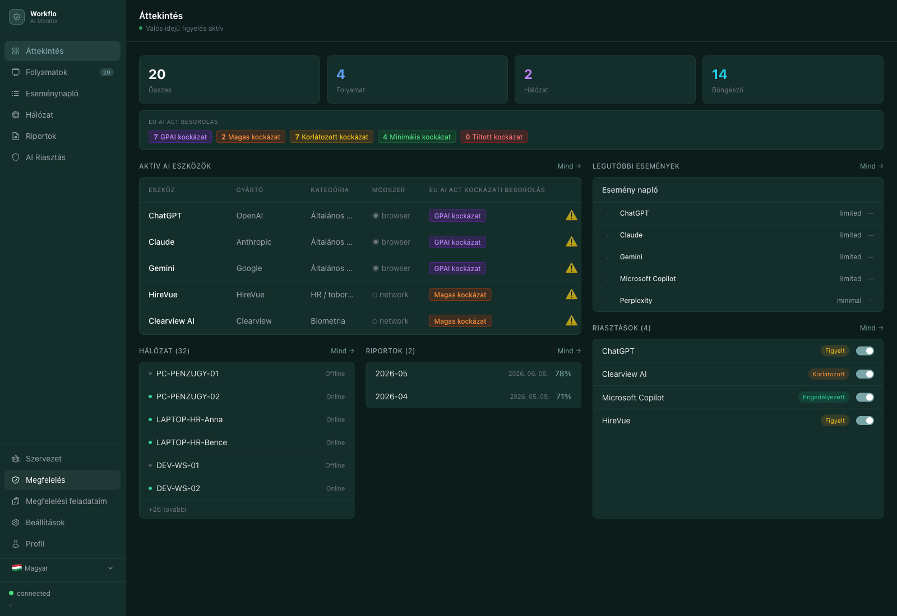
Task: Click DEV-WS-01 device row
Action: coord(247,465)
